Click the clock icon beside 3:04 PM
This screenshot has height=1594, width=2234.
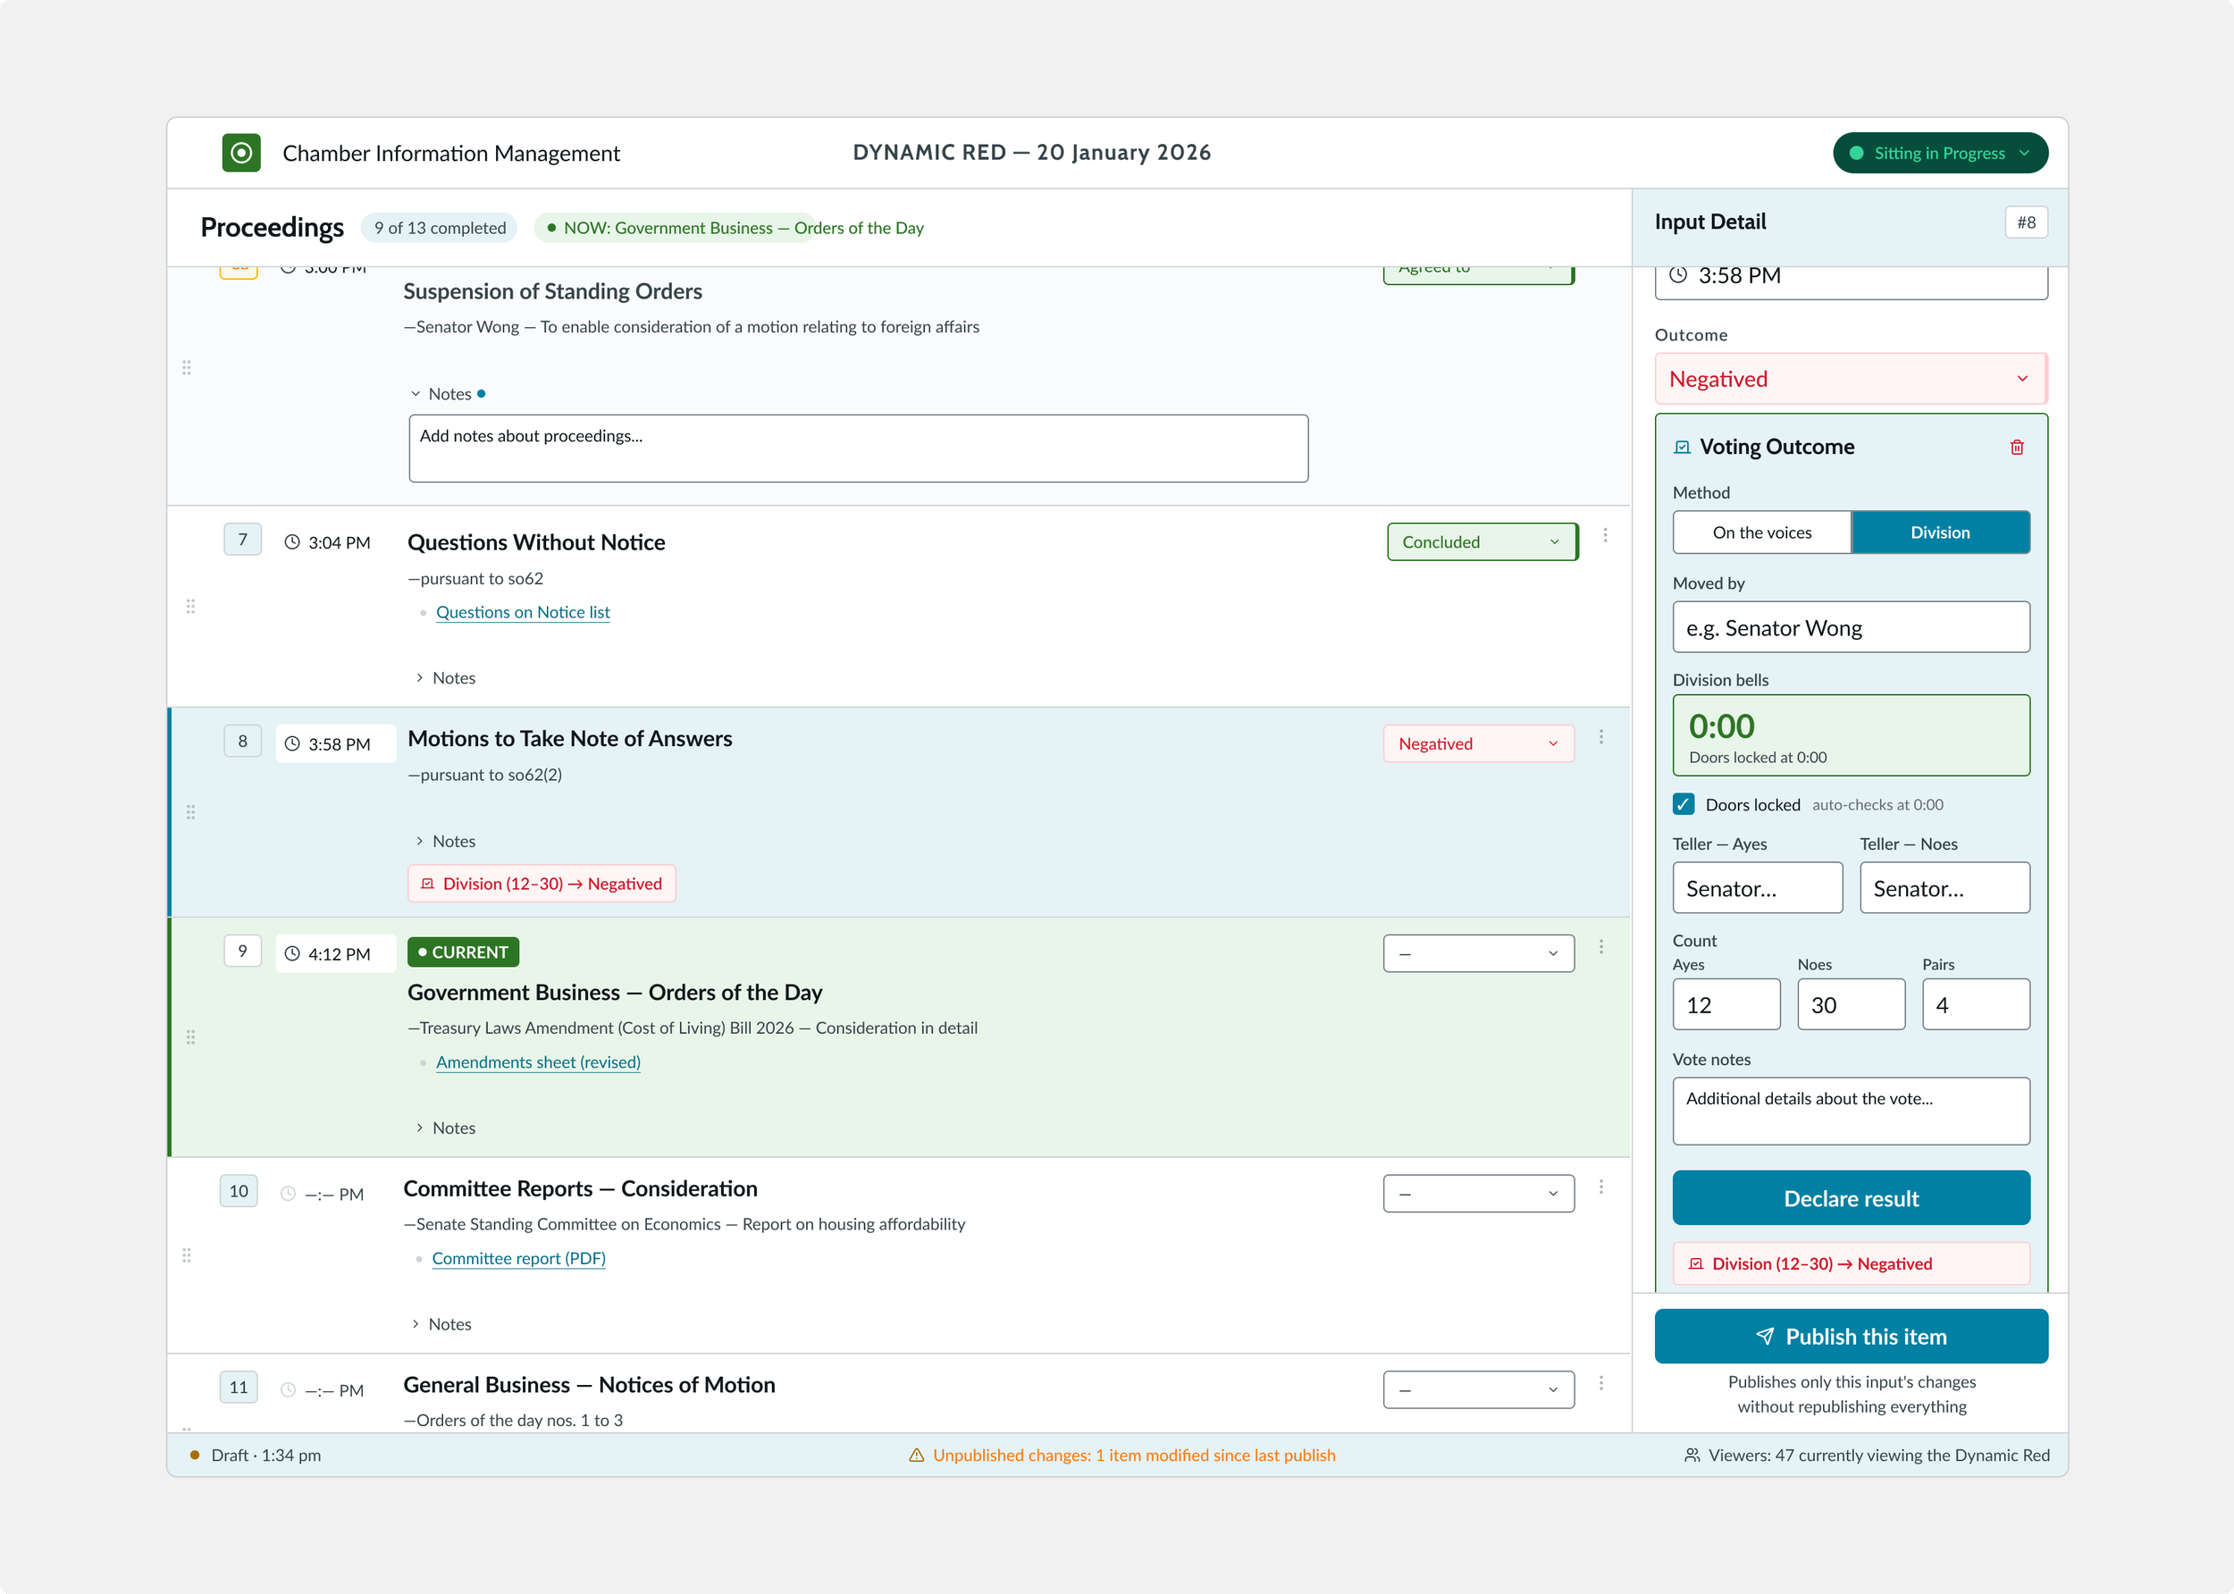[291, 541]
